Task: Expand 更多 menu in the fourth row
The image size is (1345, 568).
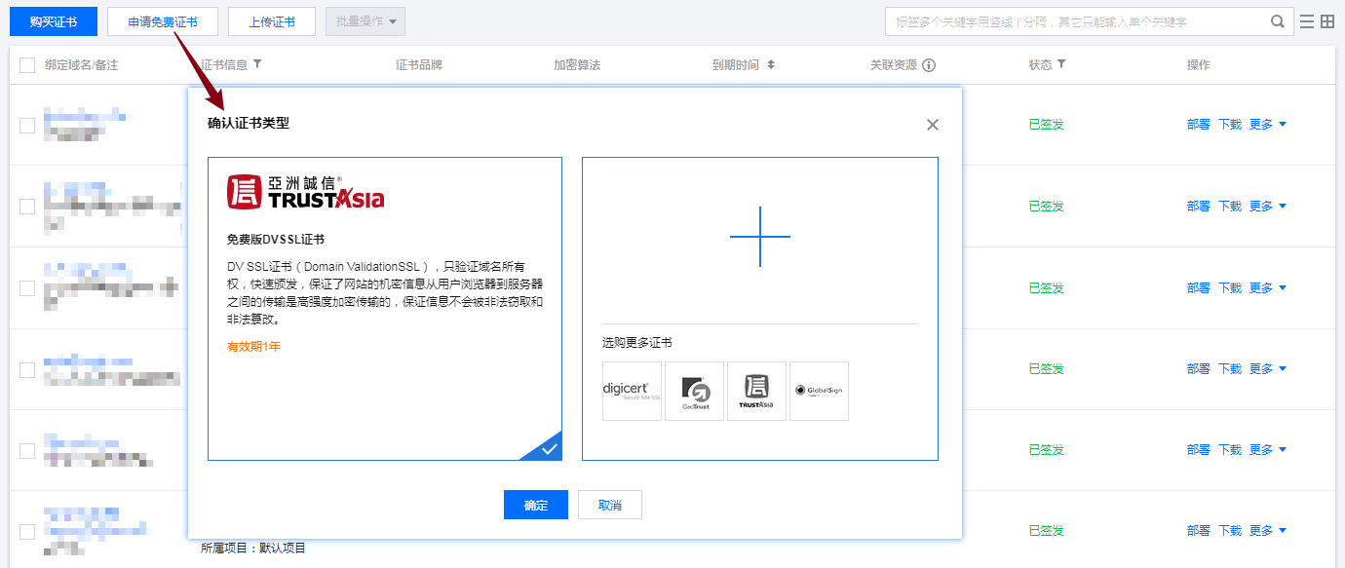Action: (1268, 369)
